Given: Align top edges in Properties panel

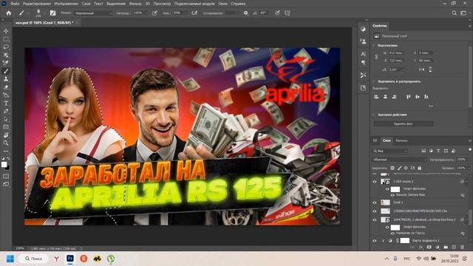Looking at the screenshot, I should tap(409, 97).
